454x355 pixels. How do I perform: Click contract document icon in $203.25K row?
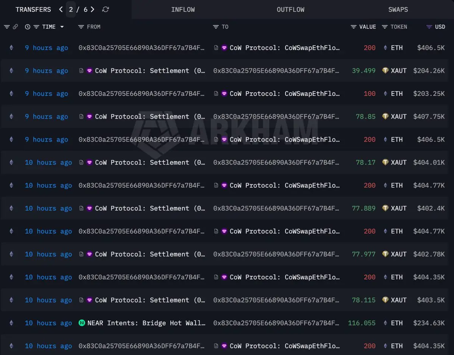point(216,94)
